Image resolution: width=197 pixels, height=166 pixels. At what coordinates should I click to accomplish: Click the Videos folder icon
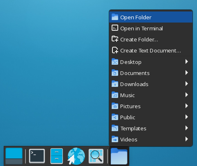point(115,139)
